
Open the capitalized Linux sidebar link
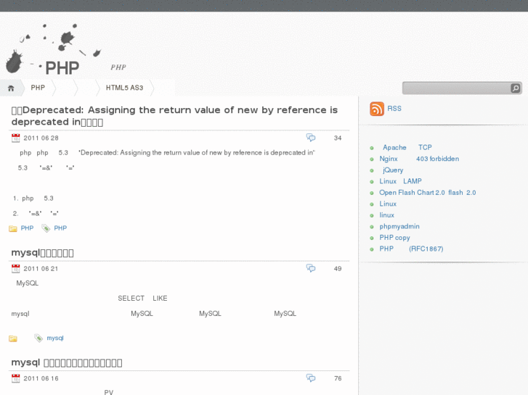point(388,204)
